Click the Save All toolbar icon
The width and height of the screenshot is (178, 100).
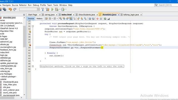(4, 9)
